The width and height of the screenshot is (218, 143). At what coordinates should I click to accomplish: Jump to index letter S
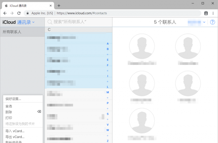(x=108, y=114)
